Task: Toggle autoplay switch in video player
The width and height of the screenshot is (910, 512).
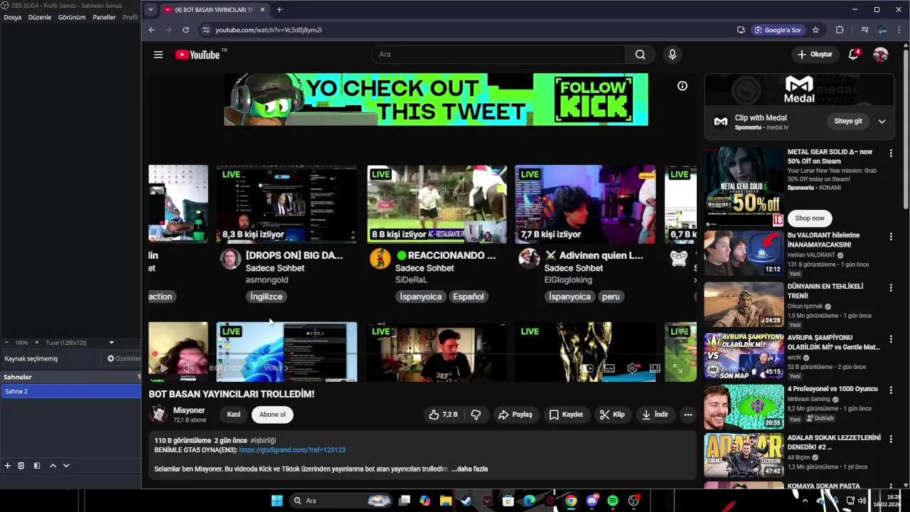Action: pyautogui.click(x=588, y=368)
